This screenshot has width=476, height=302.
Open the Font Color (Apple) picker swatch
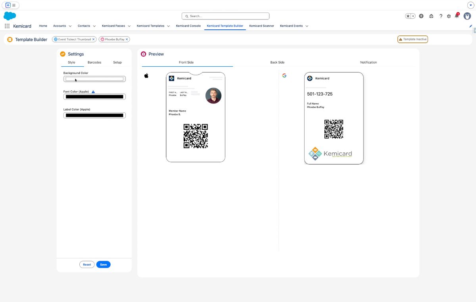94,96
